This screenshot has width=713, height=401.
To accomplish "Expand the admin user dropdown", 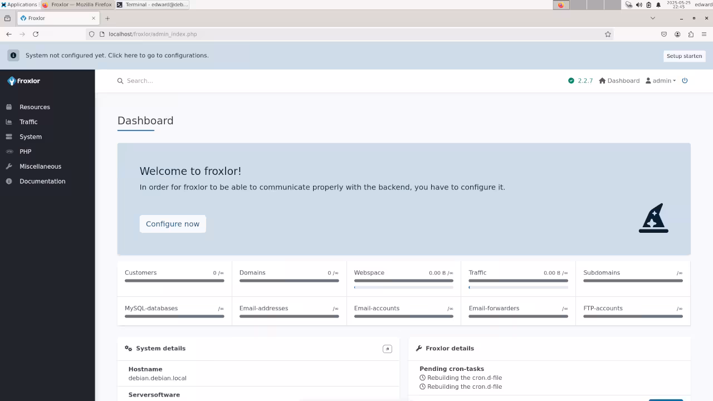I will pyautogui.click(x=661, y=81).
